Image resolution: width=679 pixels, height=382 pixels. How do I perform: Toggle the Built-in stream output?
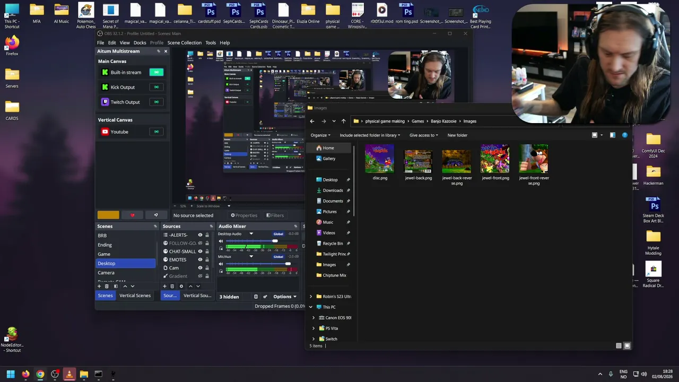tap(156, 72)
